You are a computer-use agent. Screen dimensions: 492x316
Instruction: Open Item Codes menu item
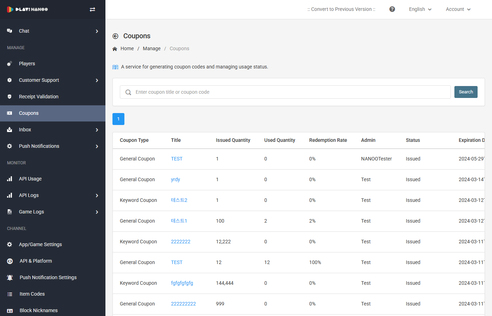click(53, 294)
